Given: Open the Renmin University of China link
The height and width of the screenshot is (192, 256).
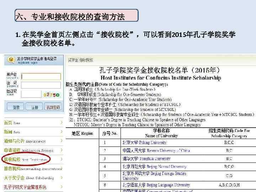Looking at the screenshot, I should (156, 150).
